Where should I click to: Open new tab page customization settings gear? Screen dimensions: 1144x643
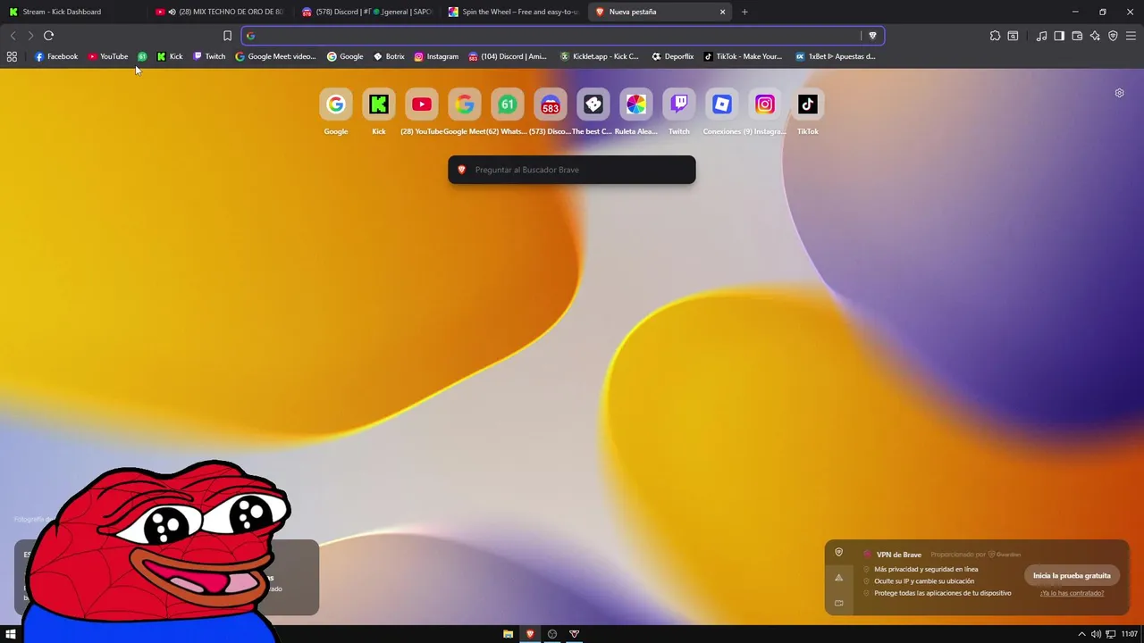[1119, 93]
